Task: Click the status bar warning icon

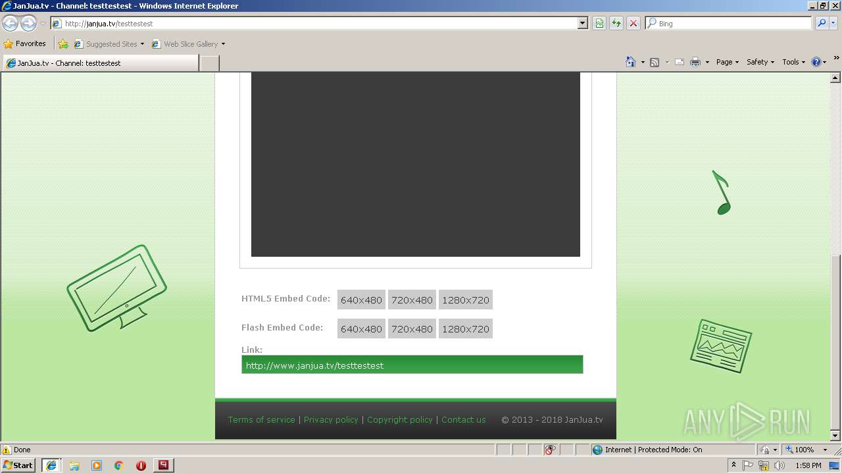Action: pyautogui.click(x=7, y=450)
